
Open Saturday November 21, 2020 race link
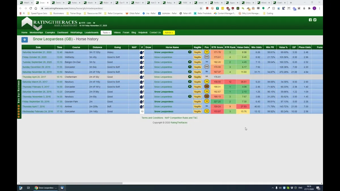tap(37, 52)
